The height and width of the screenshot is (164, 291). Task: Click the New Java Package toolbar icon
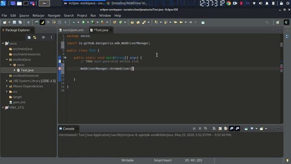point(115,22)
